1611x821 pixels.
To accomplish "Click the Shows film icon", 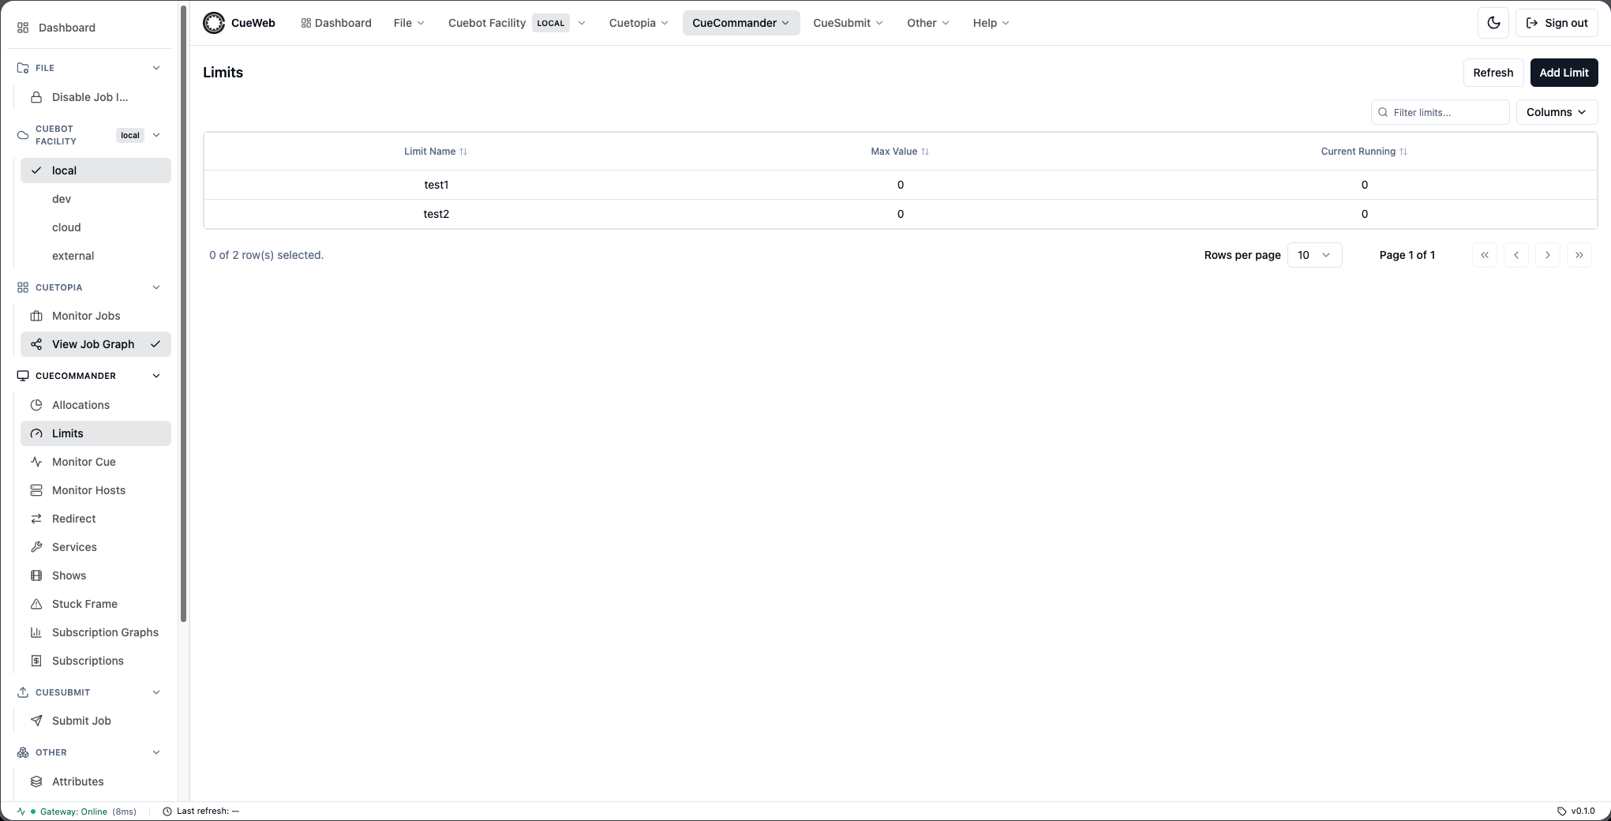I will (36, 575).
